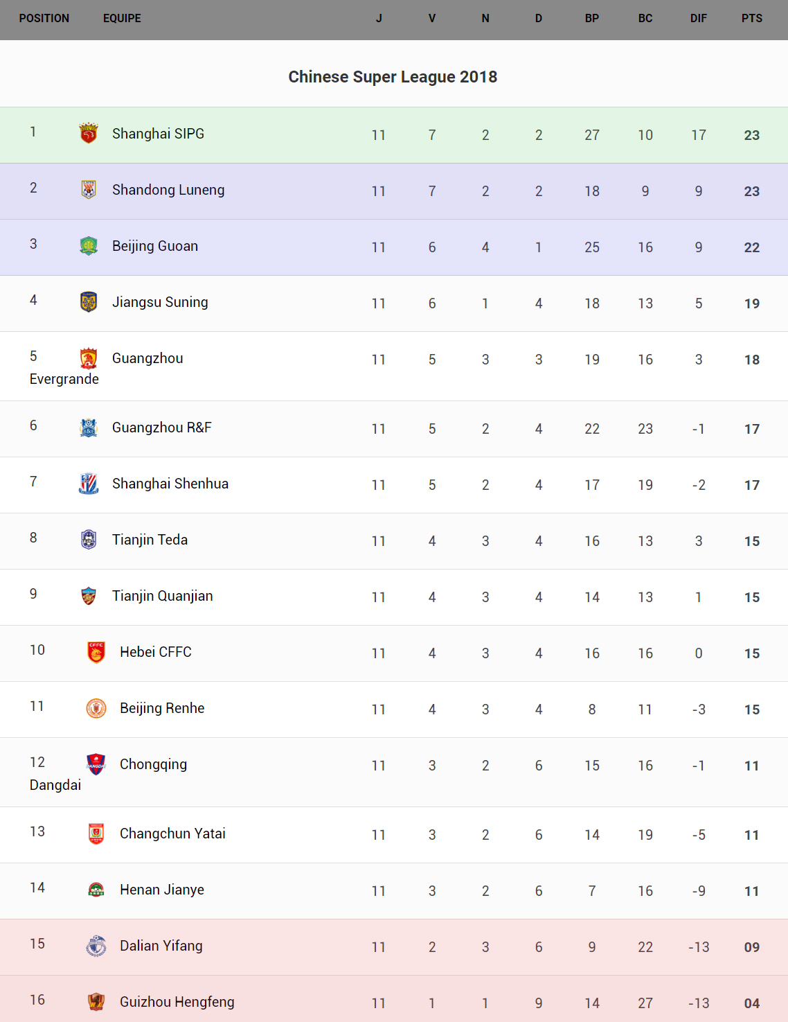Click the Shandong Luneng team logo
788x1022 pixels.
pyautogui.click(x=89, y=189)
